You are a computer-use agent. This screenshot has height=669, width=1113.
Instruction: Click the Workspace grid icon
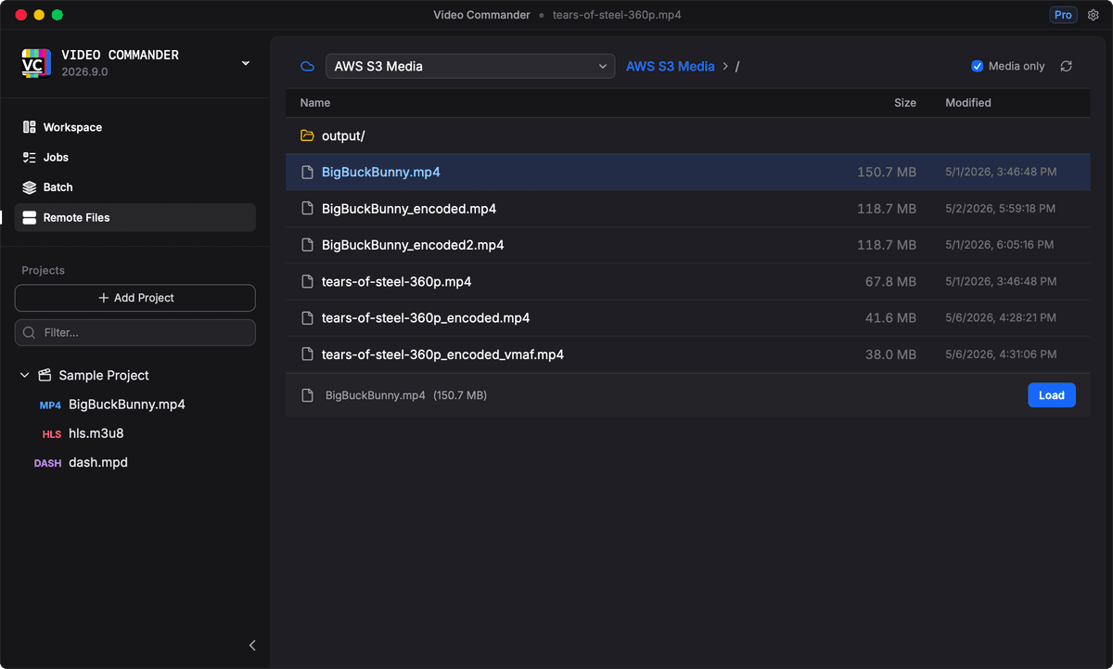pyautogui.click(x=30, y=127)
